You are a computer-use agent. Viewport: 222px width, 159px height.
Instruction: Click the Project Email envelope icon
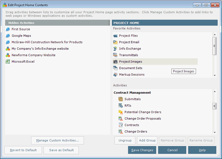pos(115,42)
